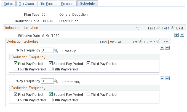The height and width of the screenshot is (112, 187).
Task: Click View All in Deduction Schedule
Action: pos(116,42)
